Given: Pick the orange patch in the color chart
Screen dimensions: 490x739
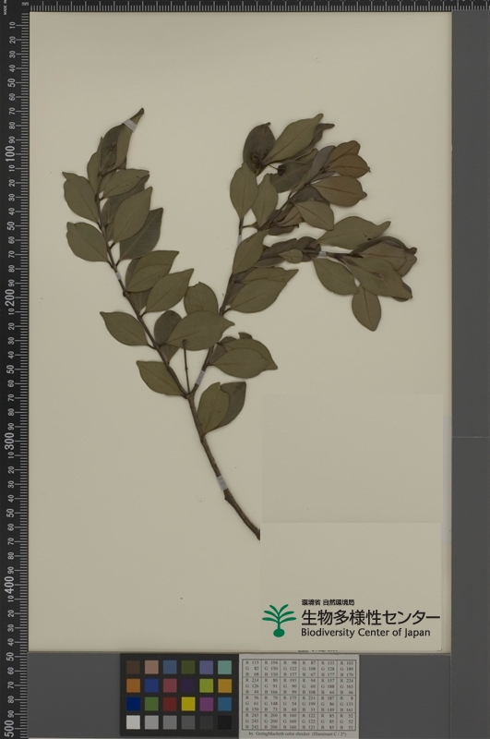Looking at the screenshot, I should pyautogui.click(x=133, y=685).
